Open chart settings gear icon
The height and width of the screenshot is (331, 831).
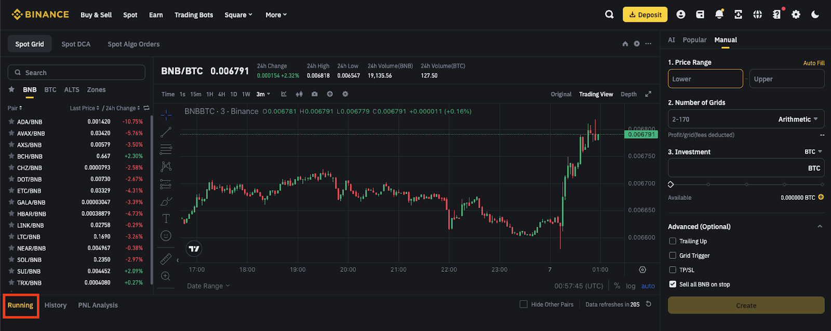[x=345, y=94]
